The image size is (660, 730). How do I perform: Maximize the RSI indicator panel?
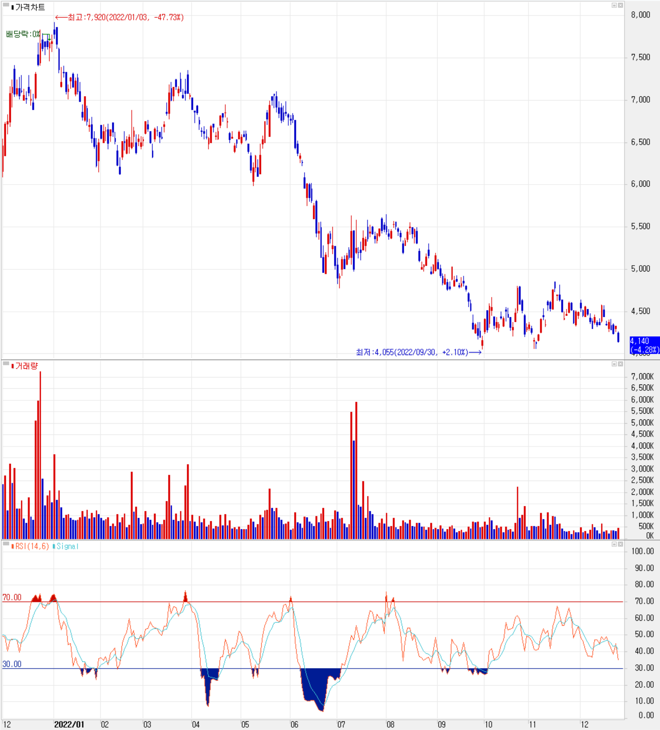point(614,544)
